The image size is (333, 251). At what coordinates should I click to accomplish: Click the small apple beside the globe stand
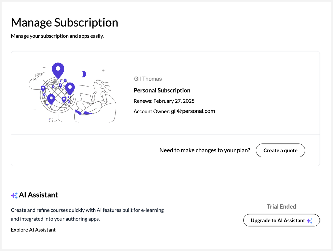pyautogui.click(x=51, y=119)
